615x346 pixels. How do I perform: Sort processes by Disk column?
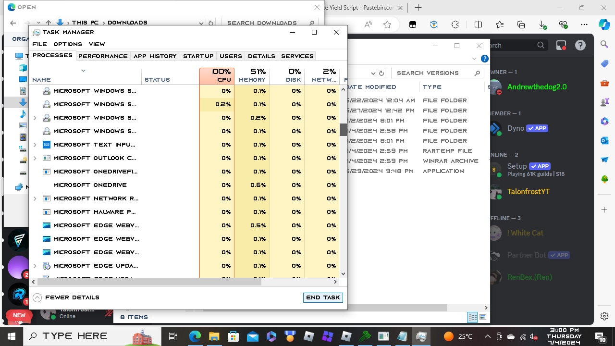[x=287, y=76]
